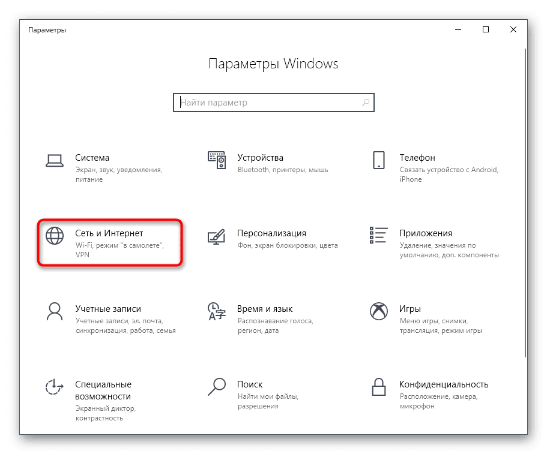547x454 pixels.
Task: Click the vertical scrollbar of settings window
Action: click(x=525, y=203)
